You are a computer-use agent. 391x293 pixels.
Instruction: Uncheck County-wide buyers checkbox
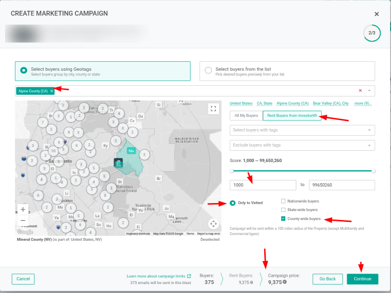(283, 219)
